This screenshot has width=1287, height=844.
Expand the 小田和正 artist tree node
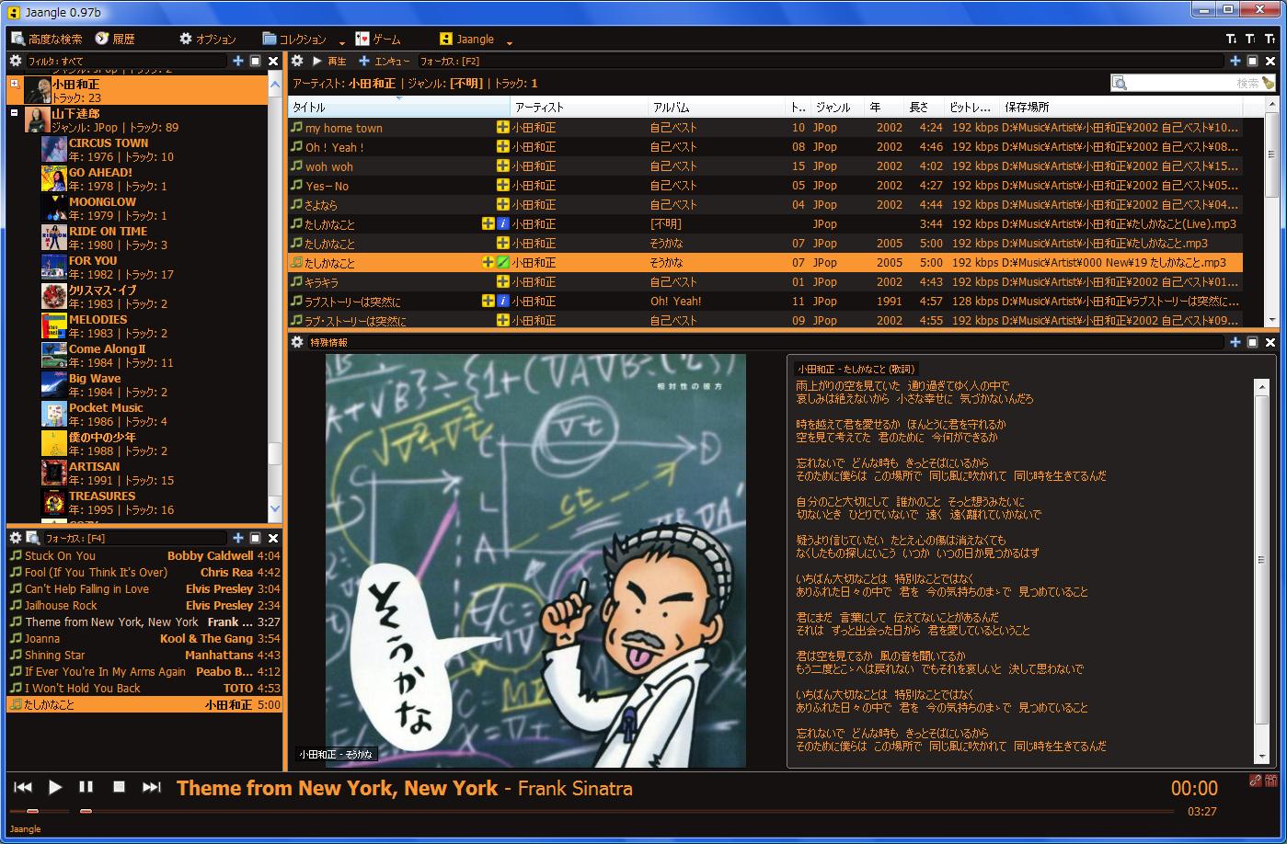[x=14, y=84]
